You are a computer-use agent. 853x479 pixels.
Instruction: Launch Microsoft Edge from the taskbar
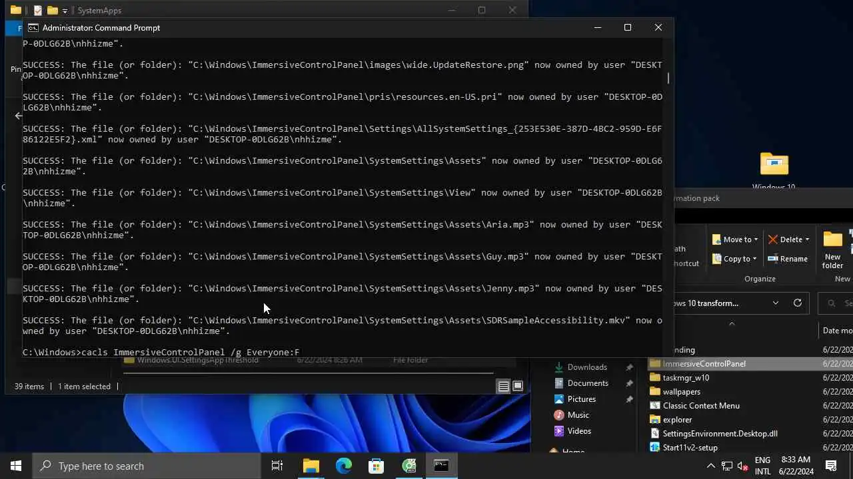coord(343,466)
